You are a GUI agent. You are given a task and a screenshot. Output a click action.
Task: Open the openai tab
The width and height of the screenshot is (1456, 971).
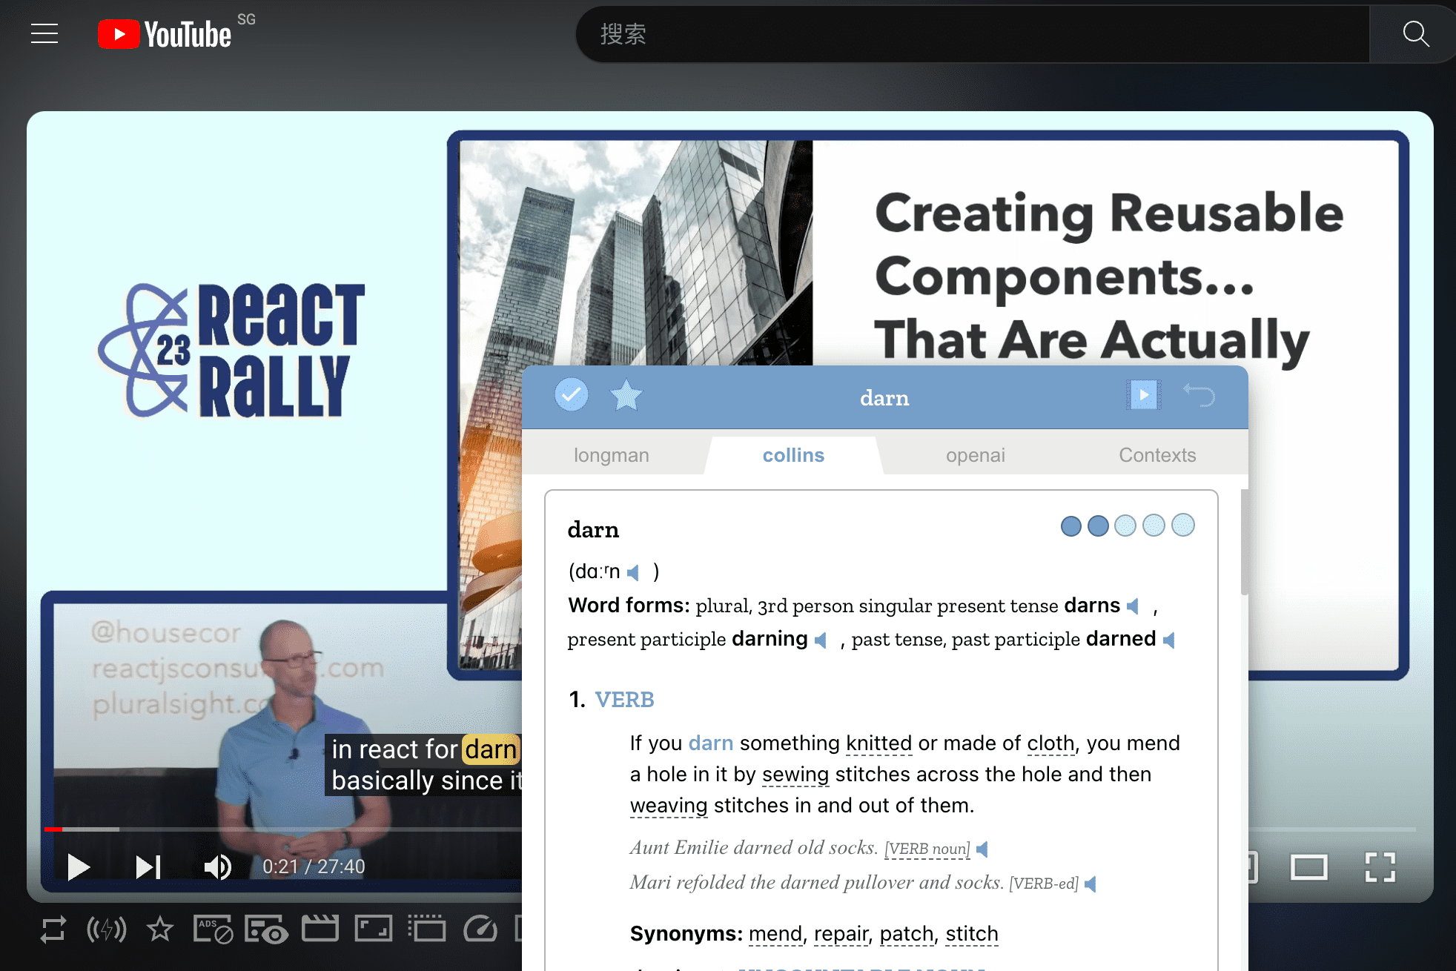(975, 455)
